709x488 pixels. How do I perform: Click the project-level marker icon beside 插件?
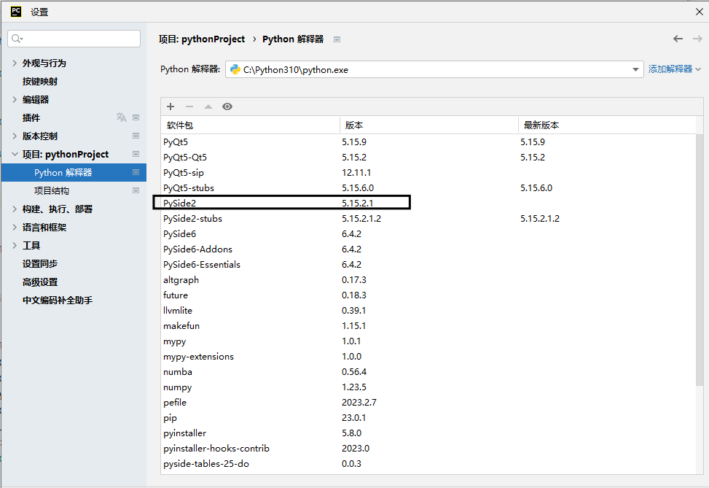click(x=136, y=117)
